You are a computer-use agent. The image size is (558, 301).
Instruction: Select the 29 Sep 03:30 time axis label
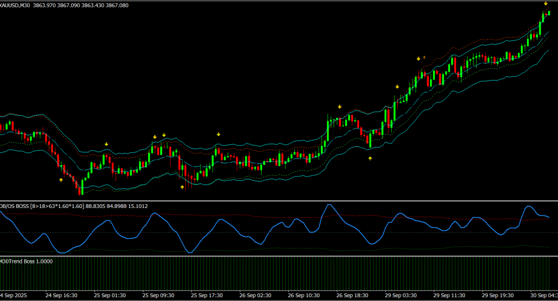pos(402,295)
